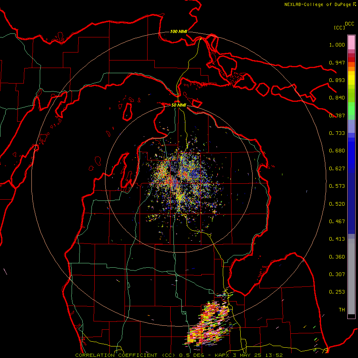The height and width of the screenshot is (358, 358).
Task: Click the 0.627 legend value
Action: 337,169
